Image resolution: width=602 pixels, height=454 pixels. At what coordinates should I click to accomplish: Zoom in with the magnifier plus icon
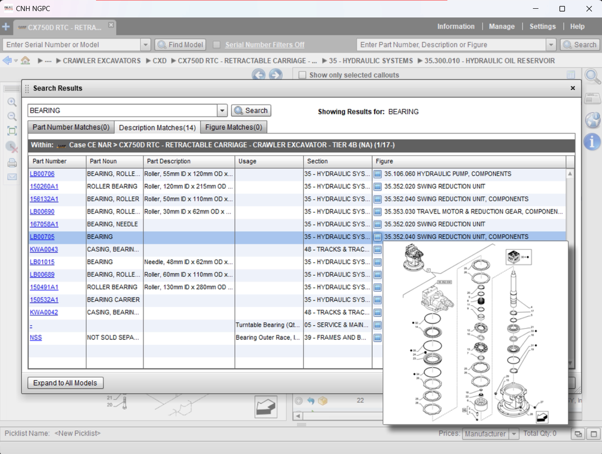pos(12,102)
